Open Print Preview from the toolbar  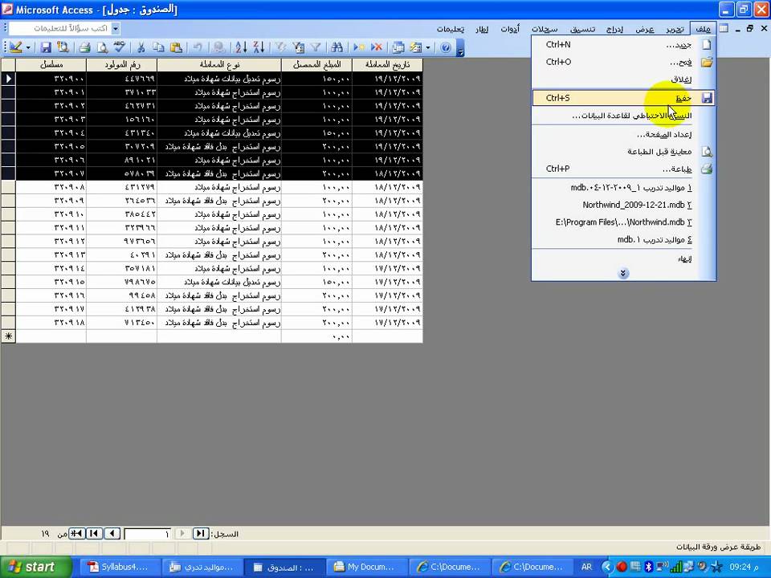coord(102,47)
